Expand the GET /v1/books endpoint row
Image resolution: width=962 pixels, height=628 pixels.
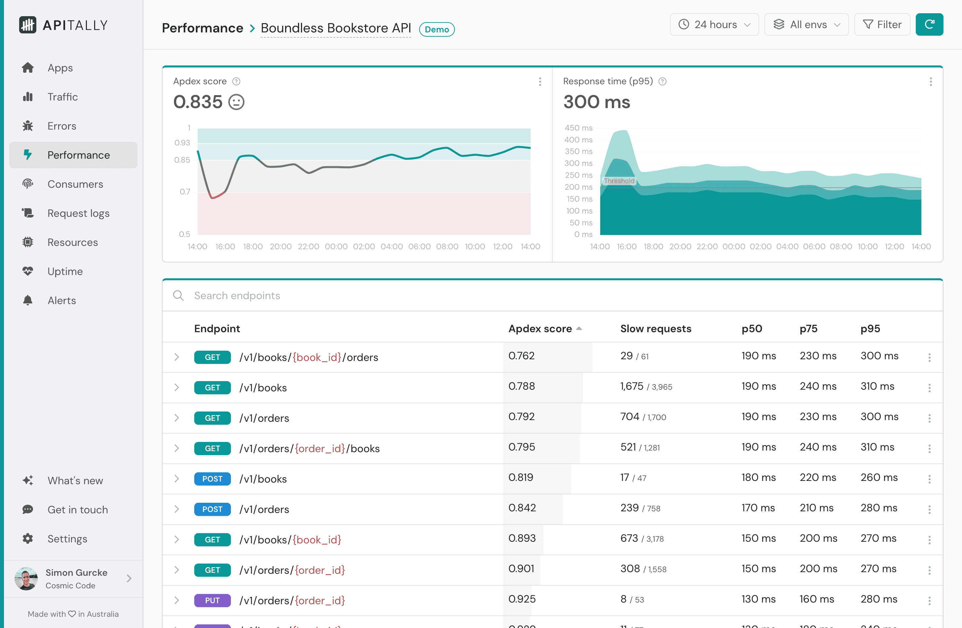[x=177, y=387]
